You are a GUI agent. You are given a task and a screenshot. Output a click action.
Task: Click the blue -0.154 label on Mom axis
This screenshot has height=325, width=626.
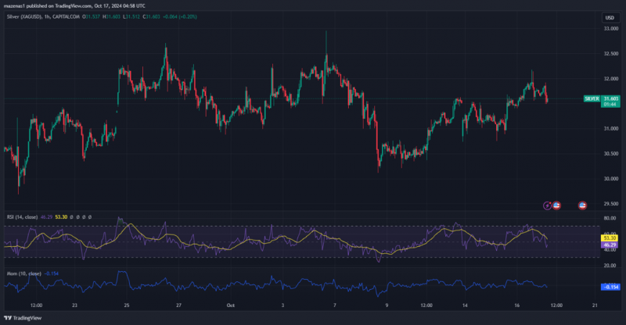click(610, 287)
